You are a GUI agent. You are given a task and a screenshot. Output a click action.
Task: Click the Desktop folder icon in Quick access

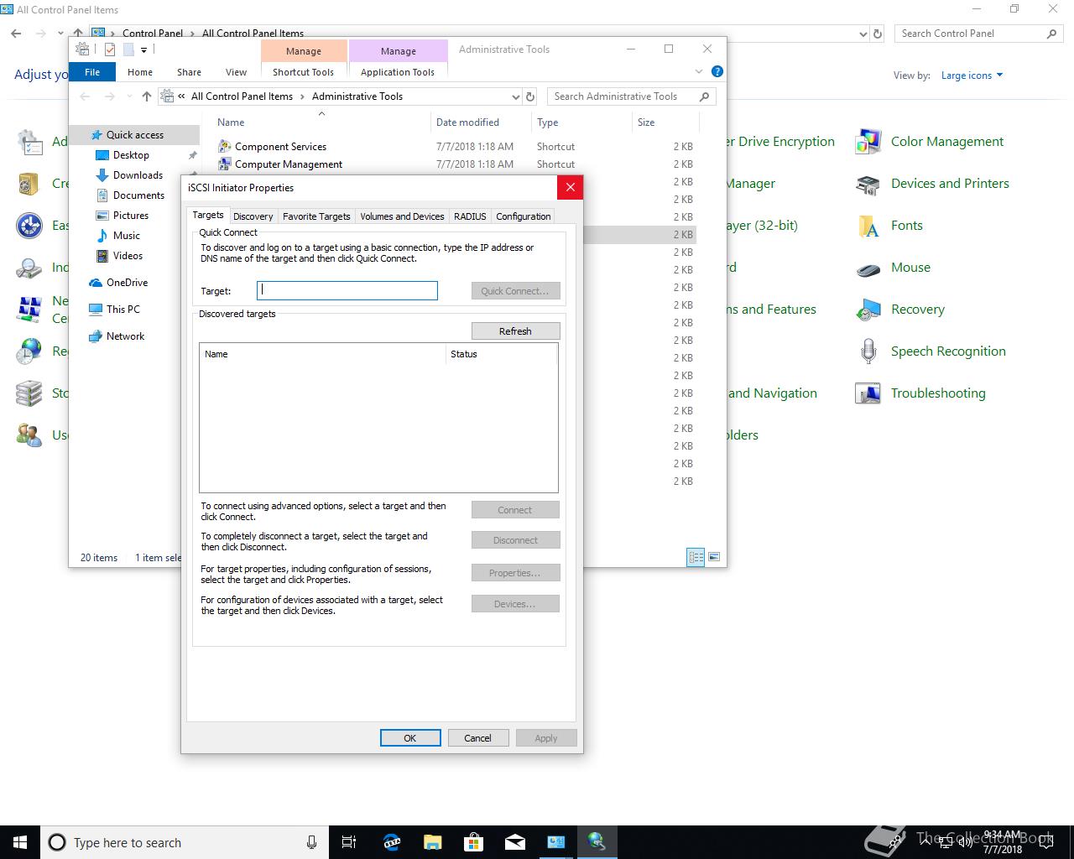click(x=102, y=155)
